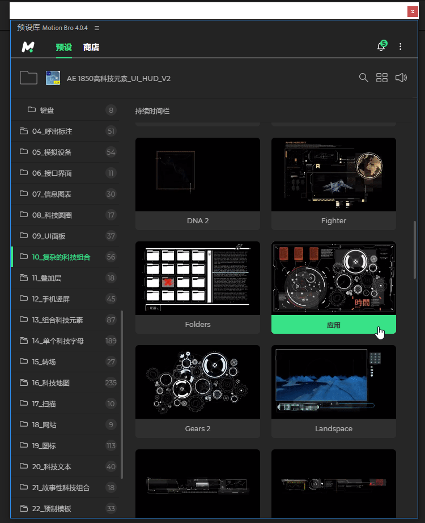Close the panel with red X
Screen dimensions: 425x523
413,11
